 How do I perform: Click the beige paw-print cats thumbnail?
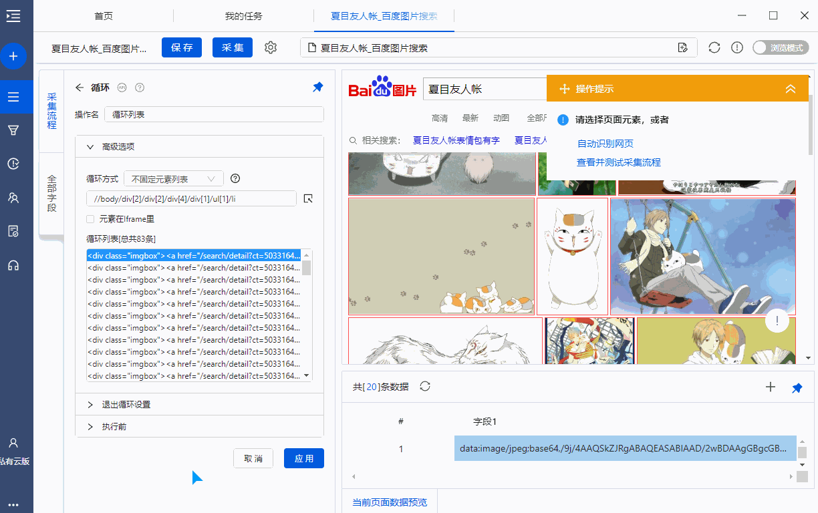point(442,256)
